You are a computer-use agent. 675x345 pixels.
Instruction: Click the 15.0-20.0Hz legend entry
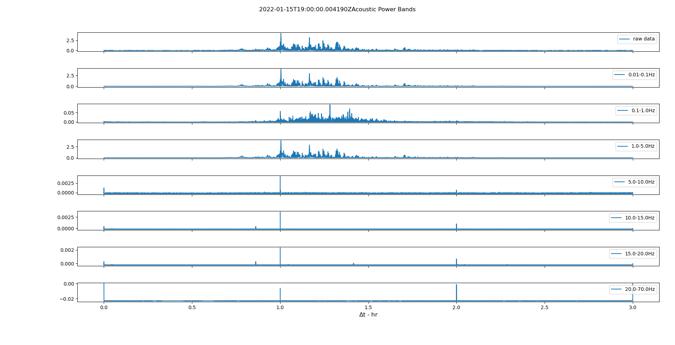coord(639,254)
